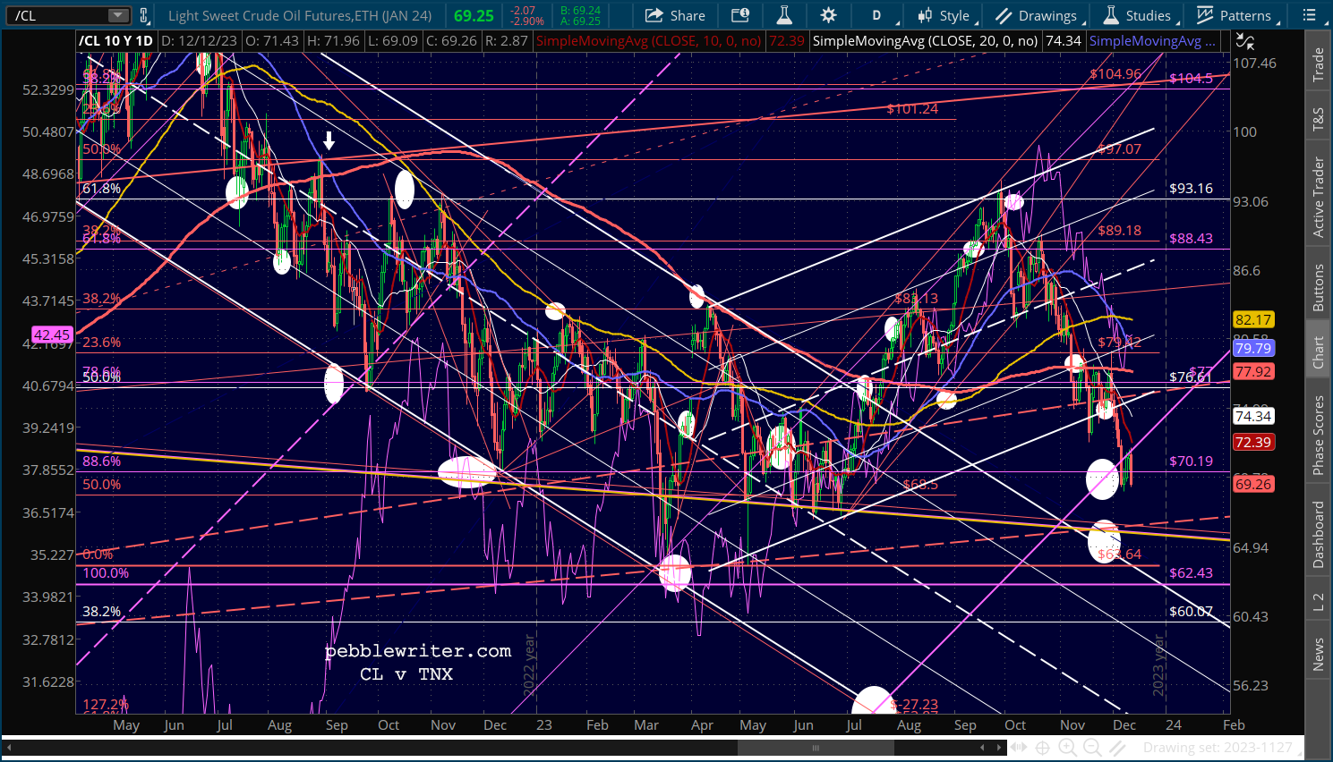
Task: Open chart settings gear icon
Action: point(829,15)
